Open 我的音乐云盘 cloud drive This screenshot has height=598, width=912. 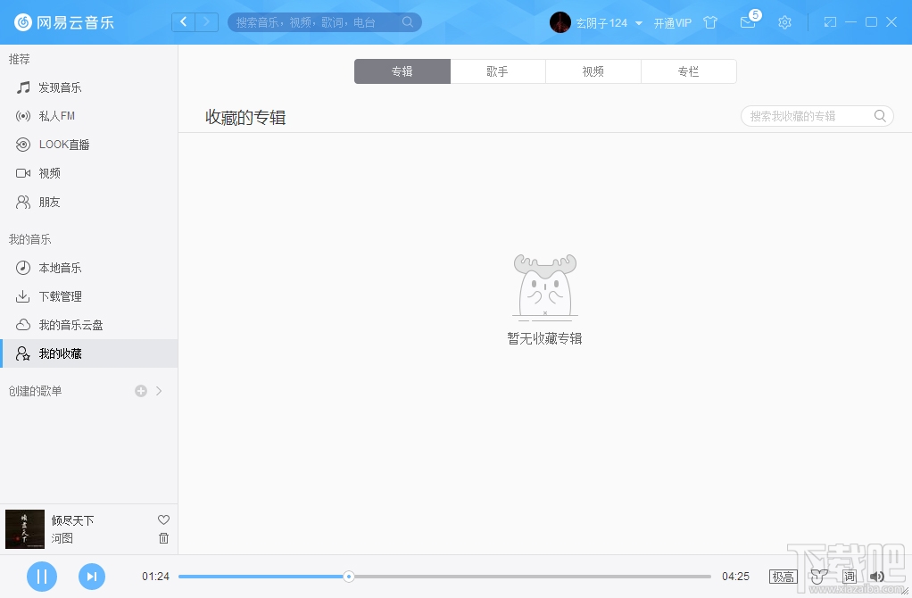tap(70, 324)
